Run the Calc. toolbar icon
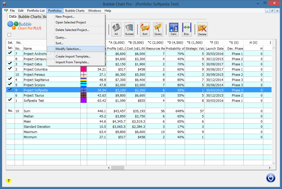 pyautogui.click(x=174, y=29)
